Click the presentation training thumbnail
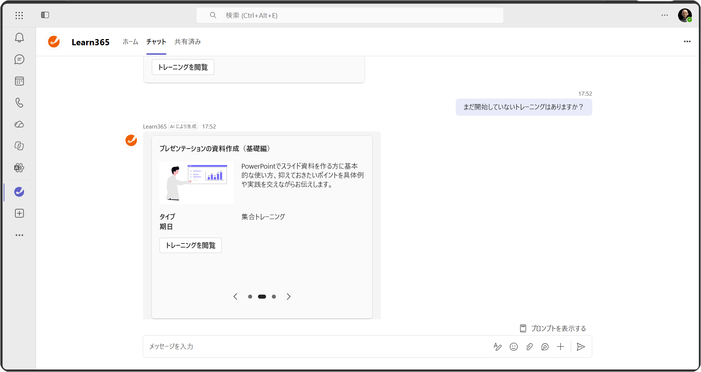This screenshot has width=701, height=372. point(196,183)
